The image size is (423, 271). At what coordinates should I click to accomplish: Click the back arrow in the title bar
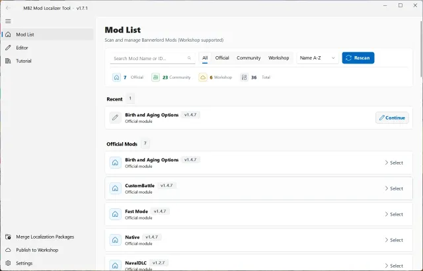tap(8, 8)
